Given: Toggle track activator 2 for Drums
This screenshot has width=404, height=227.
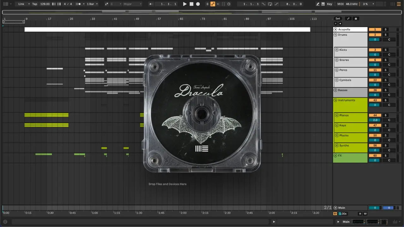Looking at the screenshot, I should click(375, 35).
